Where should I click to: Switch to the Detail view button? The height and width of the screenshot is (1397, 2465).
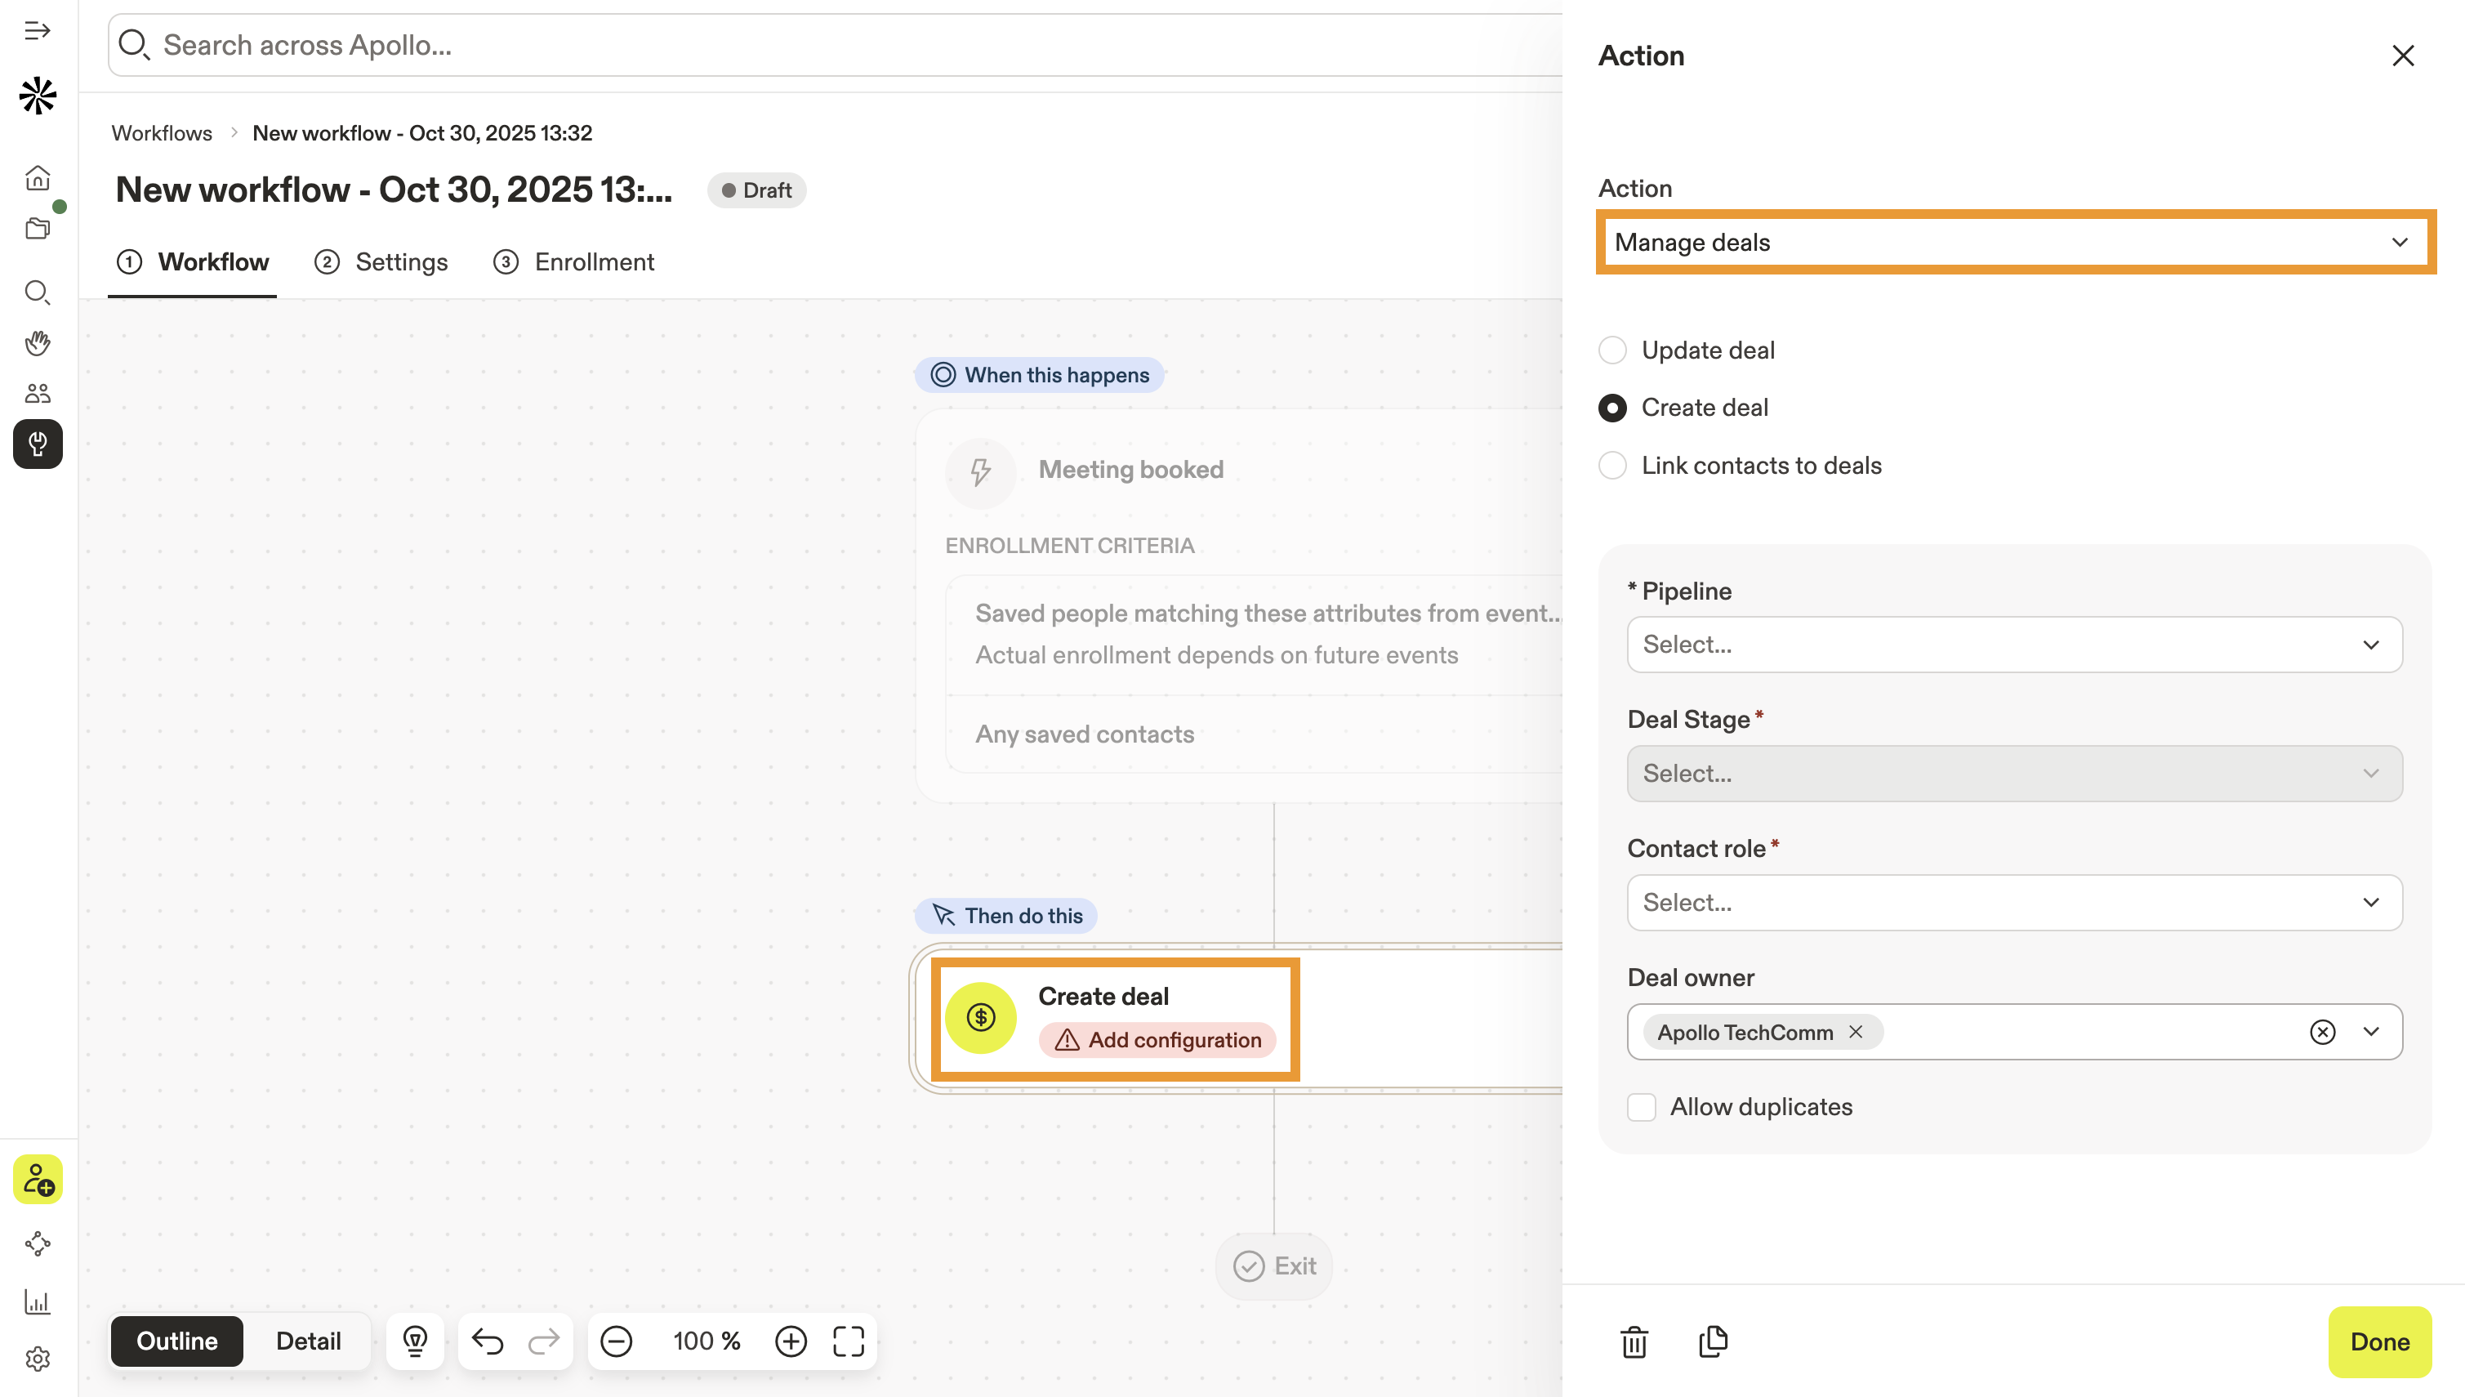coord(308,1341)
